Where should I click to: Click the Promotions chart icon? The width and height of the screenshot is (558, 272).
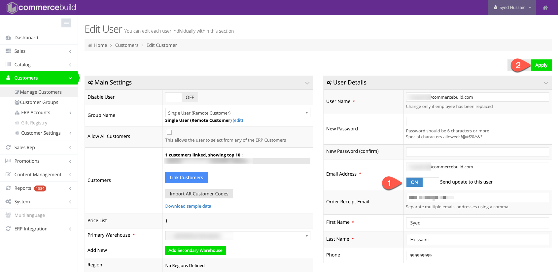pos(8,161)
